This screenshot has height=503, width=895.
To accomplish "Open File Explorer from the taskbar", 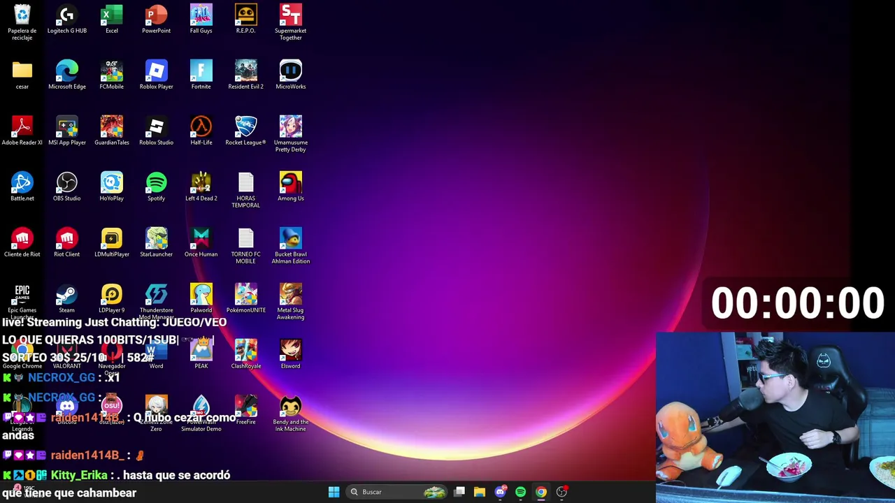I will coord(480,492).
